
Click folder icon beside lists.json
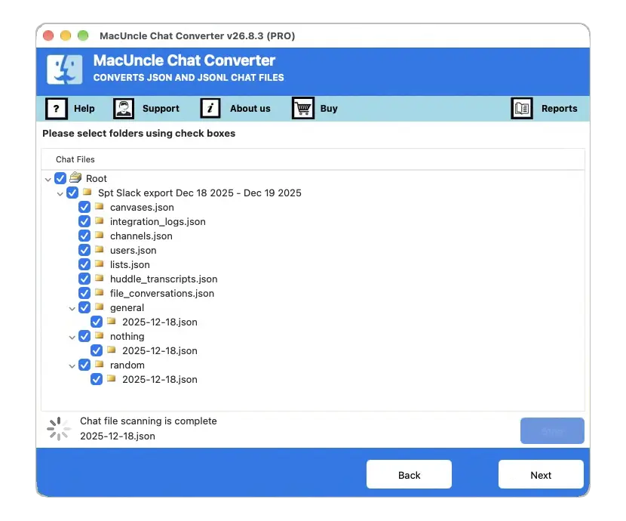click(100, 264)
